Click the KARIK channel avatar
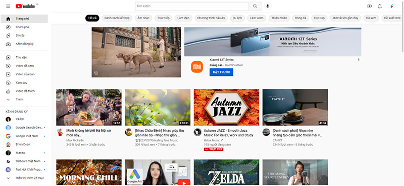Viewport: 404px width, 186px height. click(8, 119)
